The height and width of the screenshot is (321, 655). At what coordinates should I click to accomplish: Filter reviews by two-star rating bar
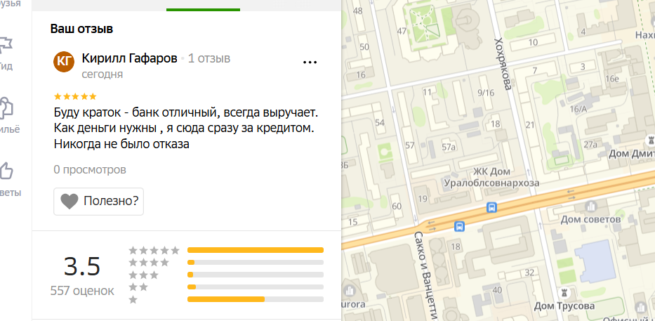tap(256, 287)
